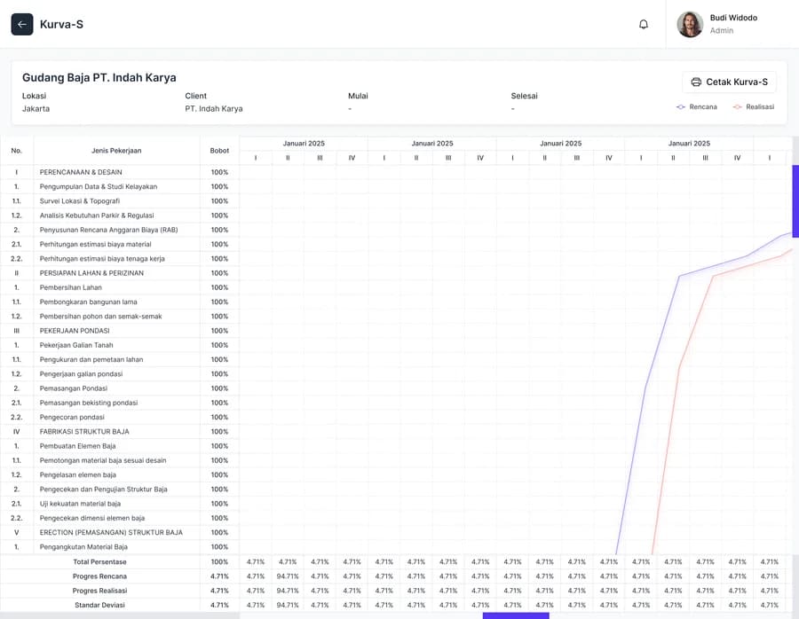Select the Pengecoran pondasi row
The height and width of the screenshot is (619, 799).
pyautogui.click(x=120, y=417)
